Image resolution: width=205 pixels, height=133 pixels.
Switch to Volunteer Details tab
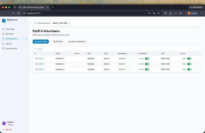coord(41,42)
